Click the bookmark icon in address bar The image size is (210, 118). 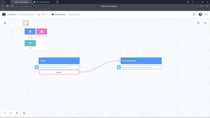pyautogui.click(x=201, y=6)
